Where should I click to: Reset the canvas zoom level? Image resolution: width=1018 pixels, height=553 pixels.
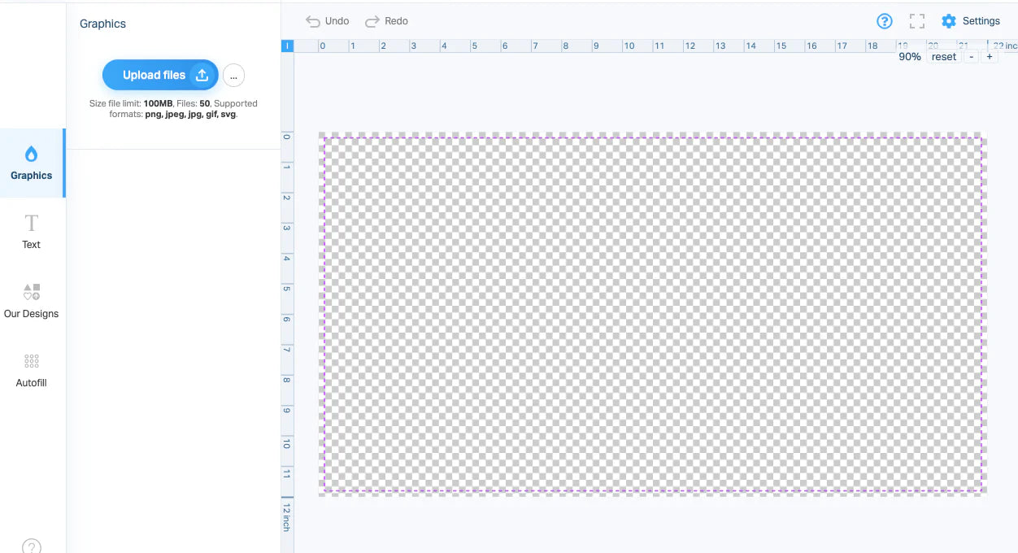[x=943, y=56]
